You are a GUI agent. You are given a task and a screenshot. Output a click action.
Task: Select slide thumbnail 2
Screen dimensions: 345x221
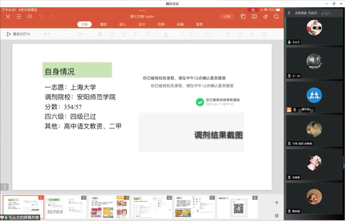(x=66, y=207)
